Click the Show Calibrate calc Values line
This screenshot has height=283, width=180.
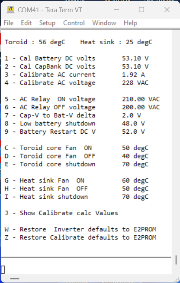[x=61, y=213]
